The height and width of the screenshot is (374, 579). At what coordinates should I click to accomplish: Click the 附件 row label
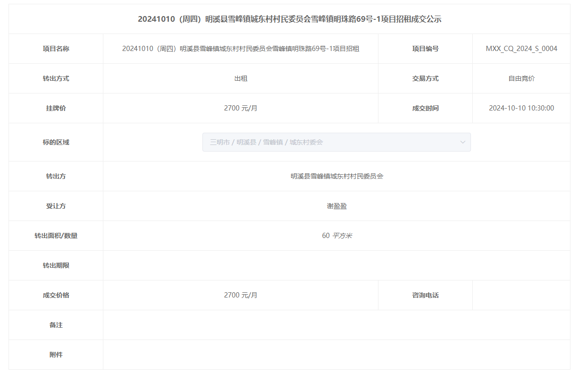point(56,355)
